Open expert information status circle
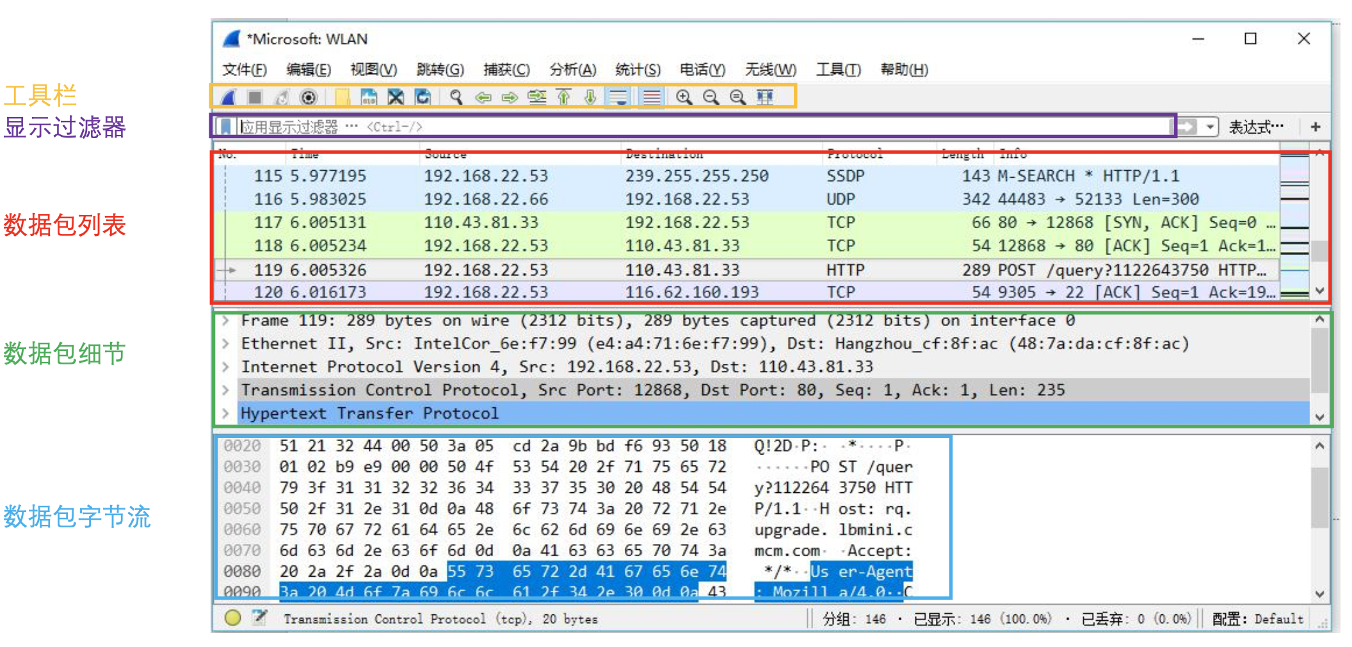Viewport: 1352px width, 647px height. pyautogui.click(x=233, y=618)
